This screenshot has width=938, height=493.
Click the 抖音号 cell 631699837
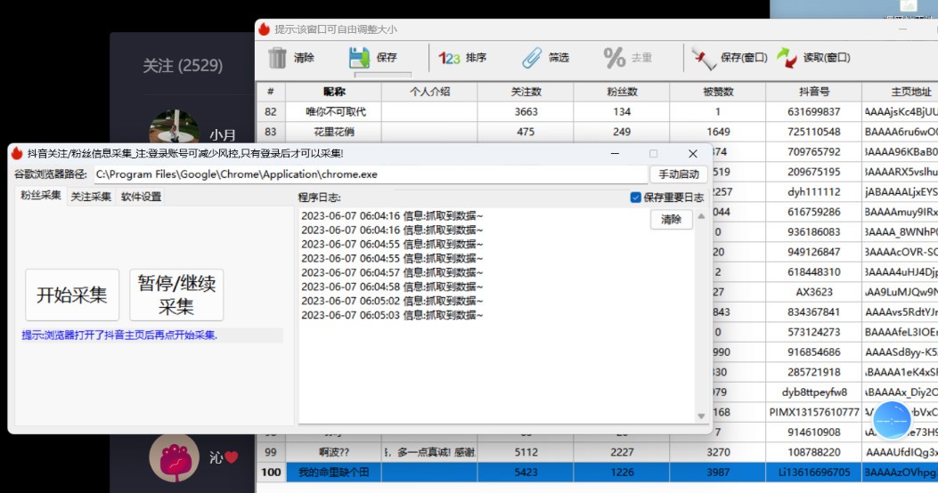click(x=813, y=112)
